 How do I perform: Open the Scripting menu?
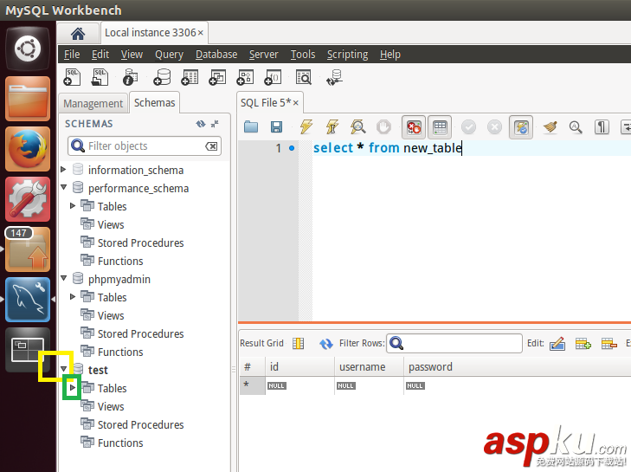tap(348, 55)
